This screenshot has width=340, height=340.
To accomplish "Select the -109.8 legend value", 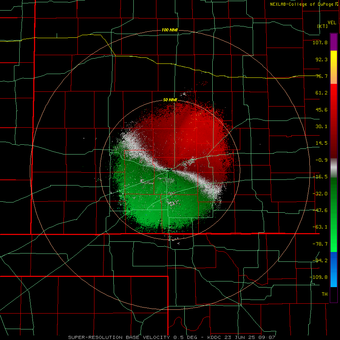I will click(x=318, y=277).
